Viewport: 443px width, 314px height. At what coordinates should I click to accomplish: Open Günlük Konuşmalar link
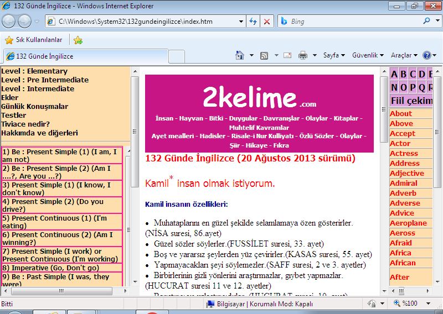point(34,106)
